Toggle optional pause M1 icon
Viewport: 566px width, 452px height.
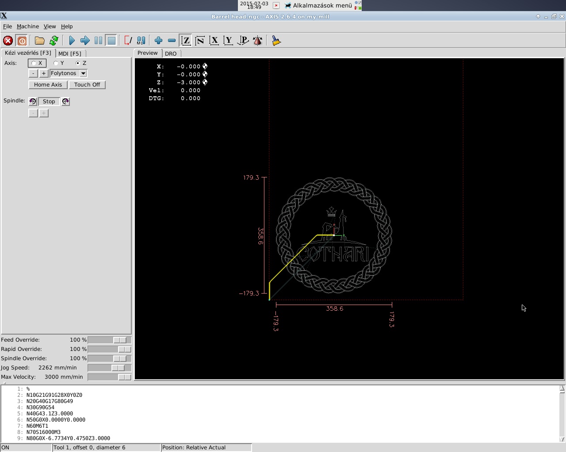[x=141, y=41]
